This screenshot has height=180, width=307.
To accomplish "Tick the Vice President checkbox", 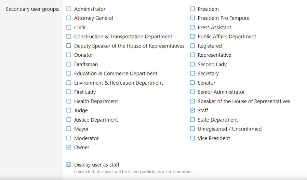I will point(192,138).
